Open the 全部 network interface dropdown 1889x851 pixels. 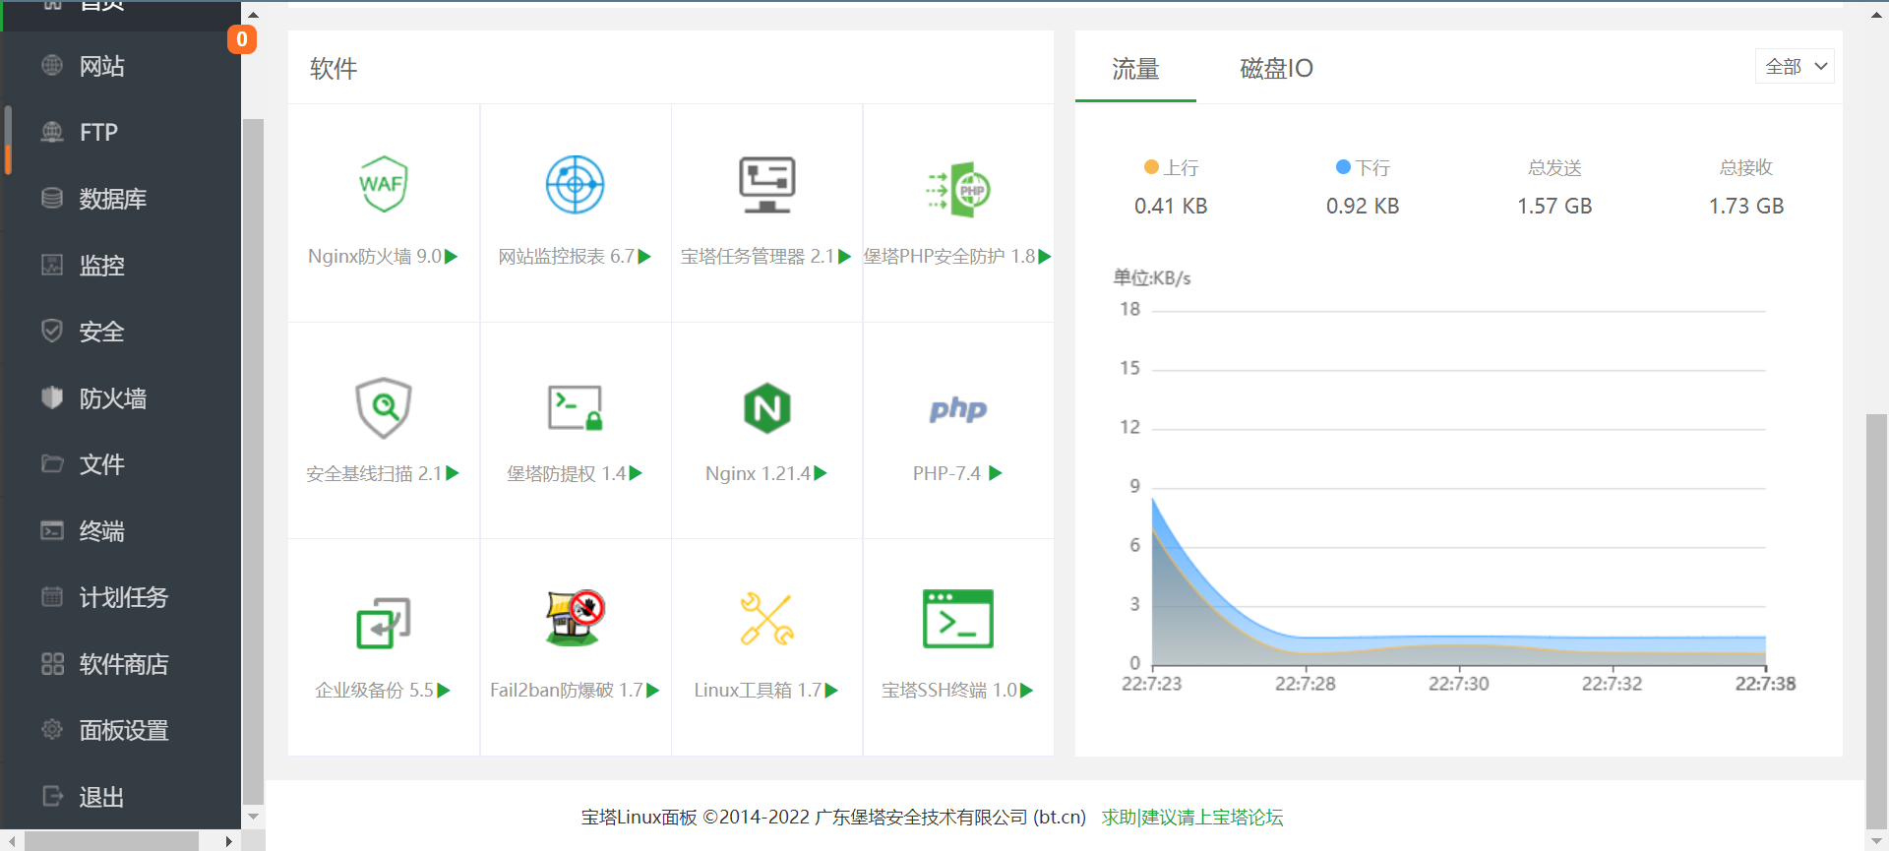click(1795, 66)
